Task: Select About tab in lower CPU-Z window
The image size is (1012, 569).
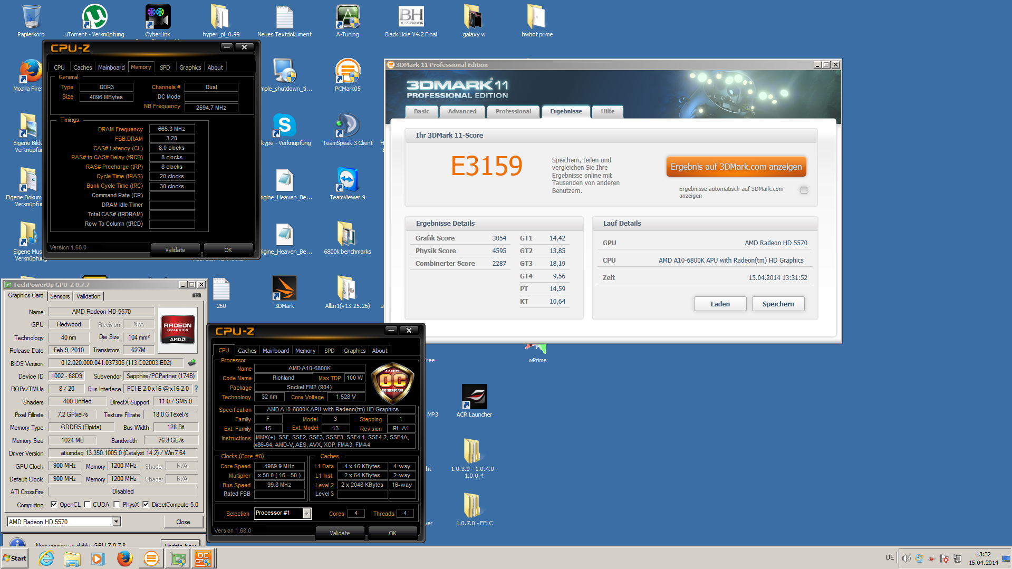Action: tap(380, 351)
